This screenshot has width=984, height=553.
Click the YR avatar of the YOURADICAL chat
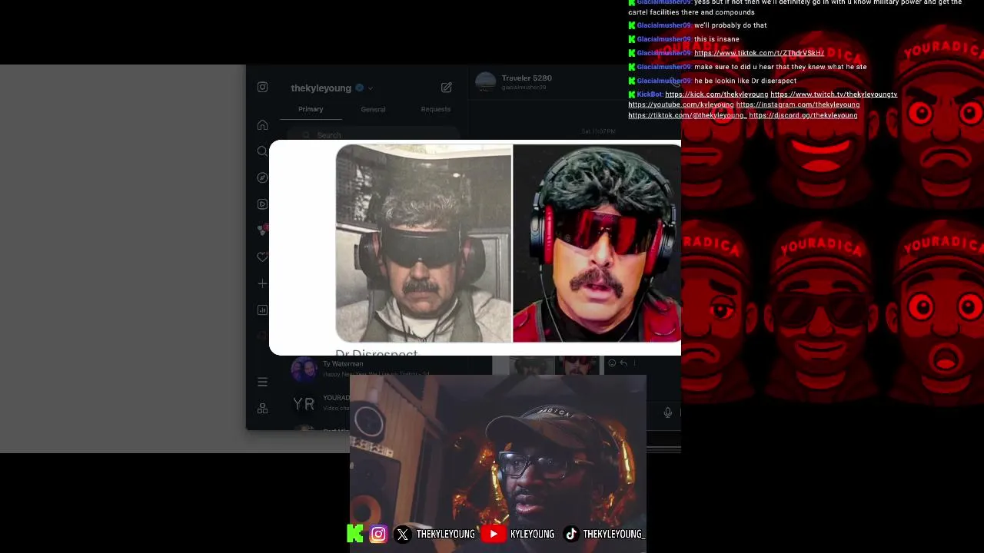pyautogui.click(x=304, y=403)
